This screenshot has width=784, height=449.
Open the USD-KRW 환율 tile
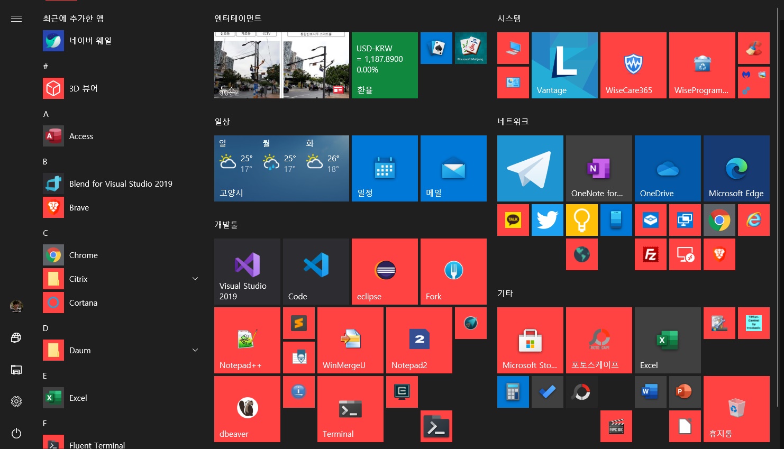(385, 65)
